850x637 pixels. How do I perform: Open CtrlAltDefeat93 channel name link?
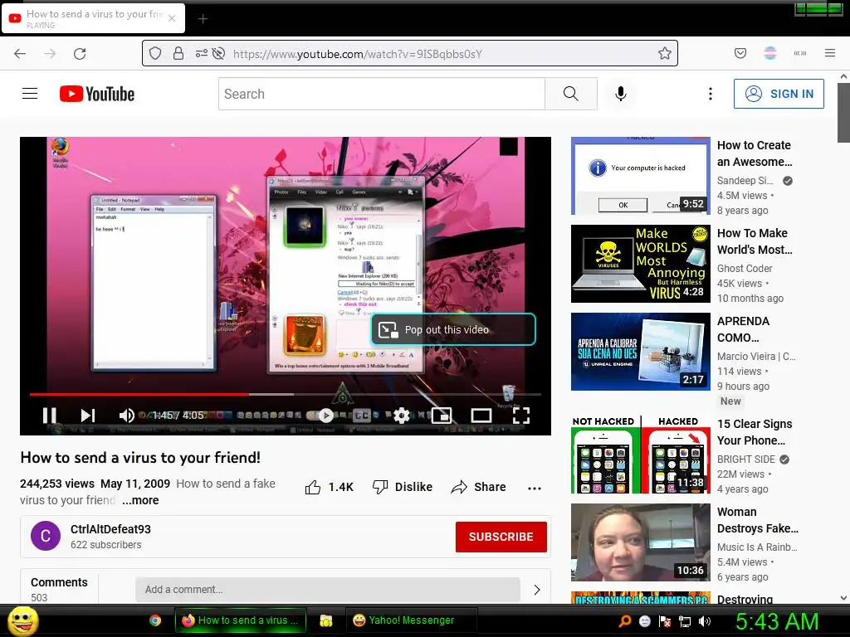[x=110, y=529]
